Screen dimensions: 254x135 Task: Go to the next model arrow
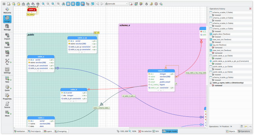click(x=102, y=4)
